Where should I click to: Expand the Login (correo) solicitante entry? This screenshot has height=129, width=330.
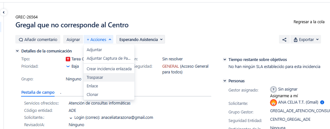point(71,118)
